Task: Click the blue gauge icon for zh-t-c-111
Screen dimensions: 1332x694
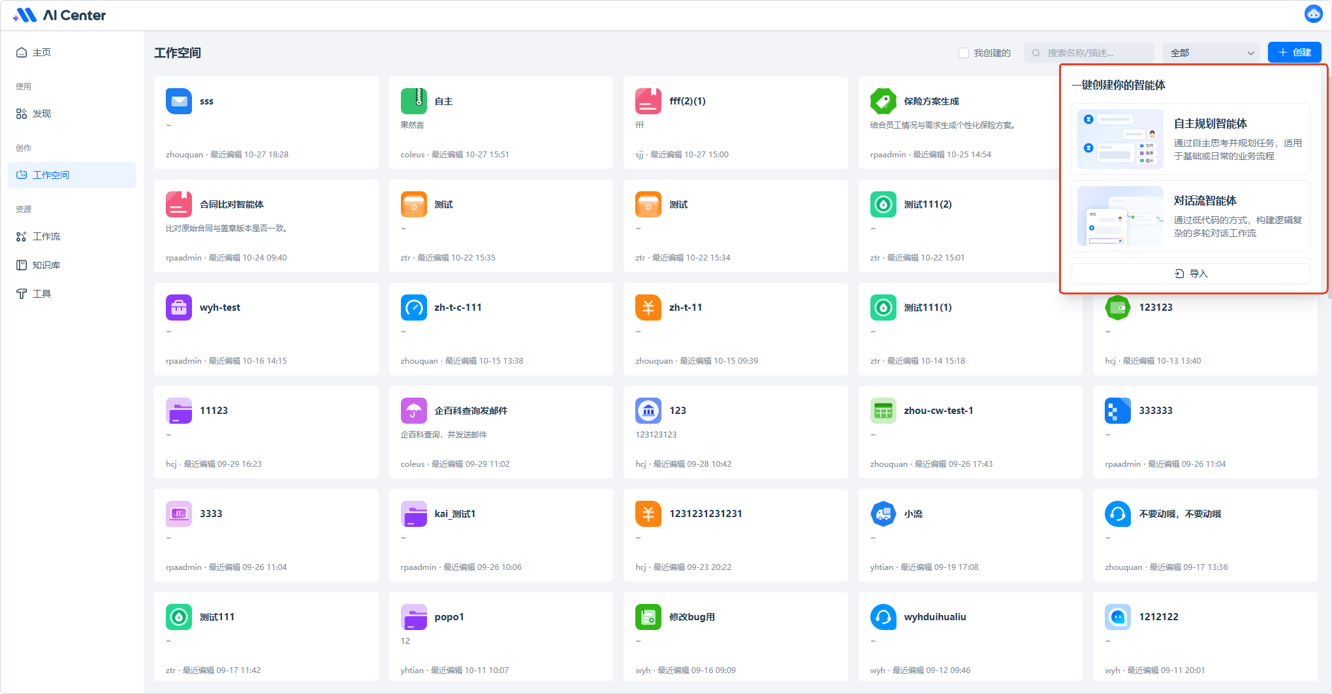Action: pyautogui.click(x=413, y=308)
